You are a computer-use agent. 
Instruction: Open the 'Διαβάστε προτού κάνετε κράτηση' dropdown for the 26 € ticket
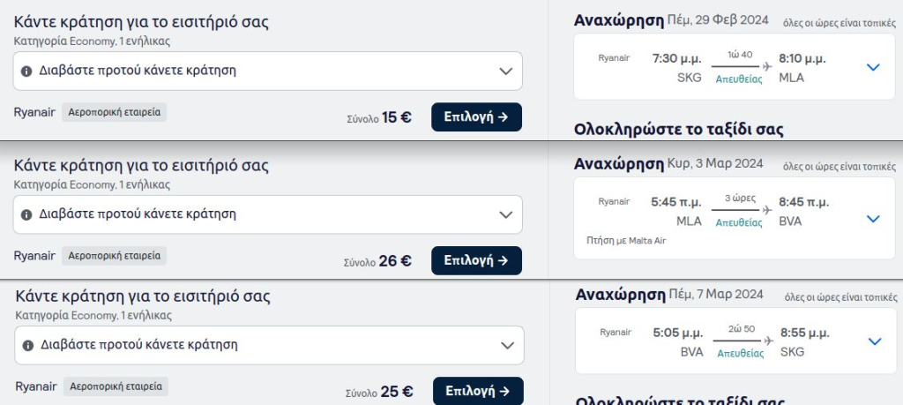click(x=268, y=214)
